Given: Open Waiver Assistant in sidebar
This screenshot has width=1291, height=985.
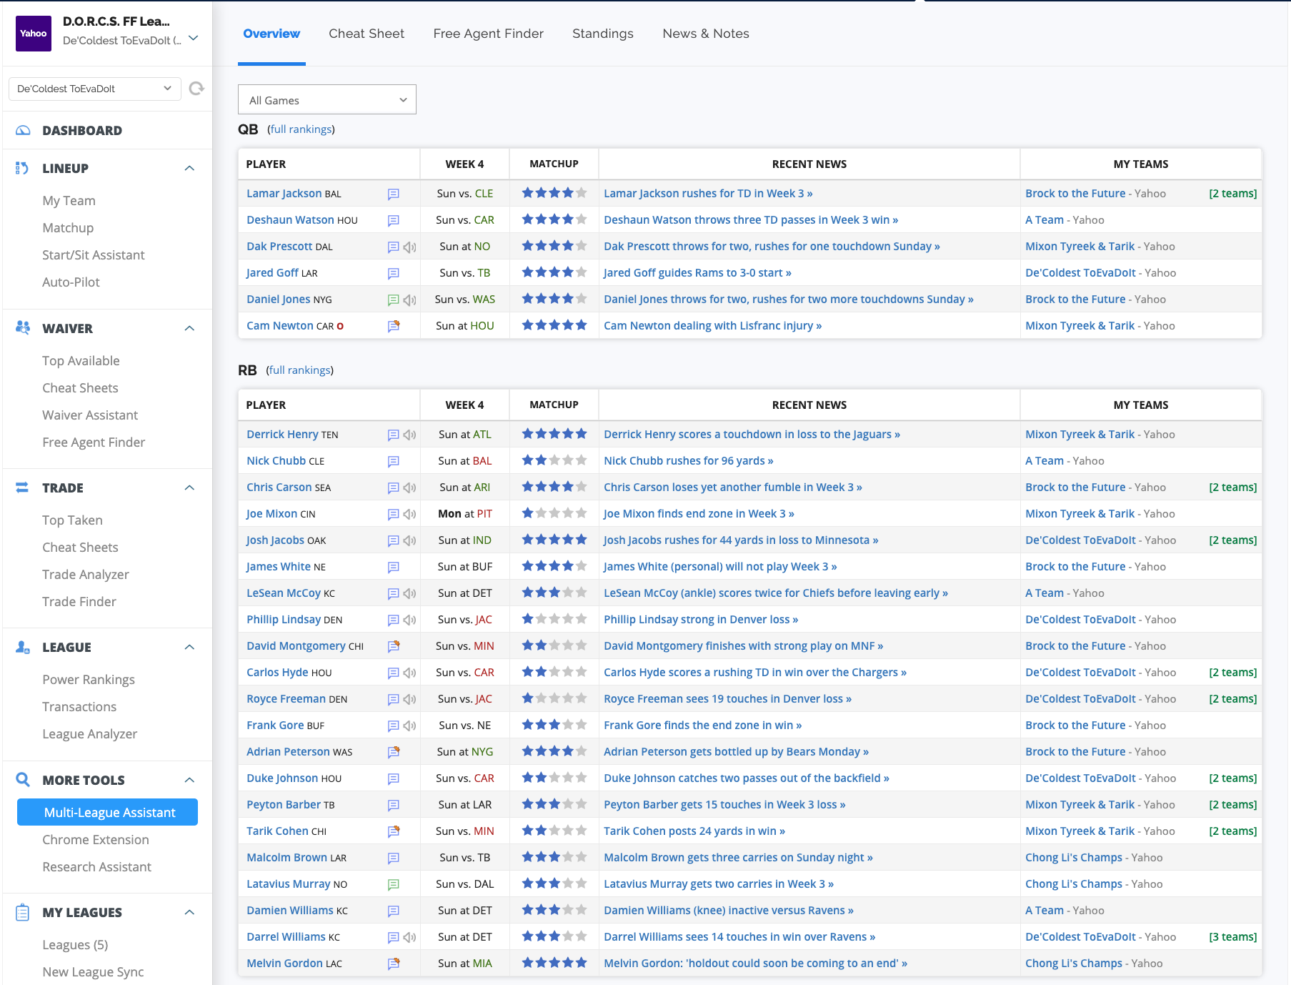Looking at the screenshot, I should [x=90, y=415].
